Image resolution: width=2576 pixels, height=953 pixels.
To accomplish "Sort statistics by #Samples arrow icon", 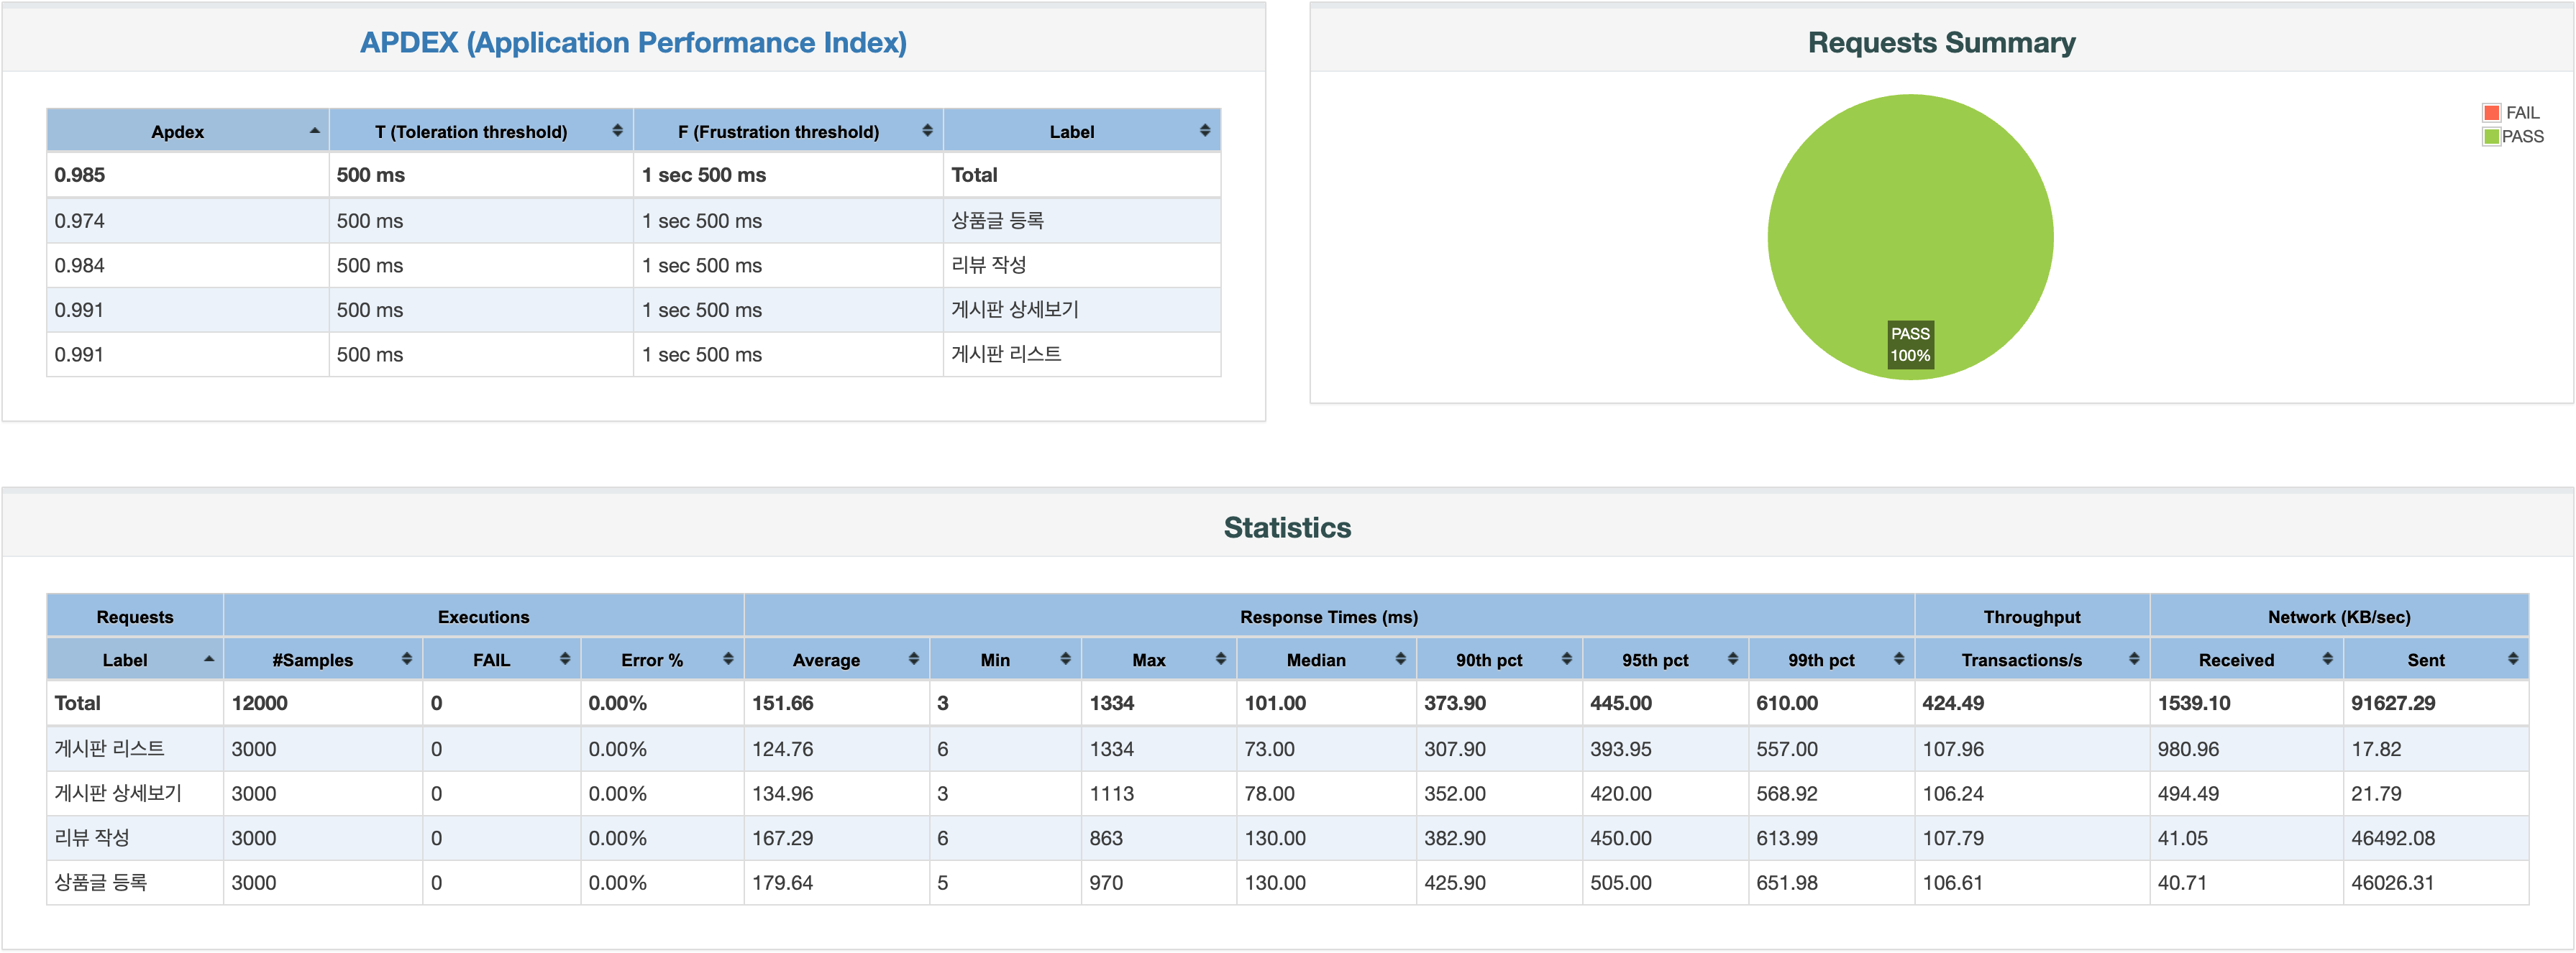I will tap(406, 659).
